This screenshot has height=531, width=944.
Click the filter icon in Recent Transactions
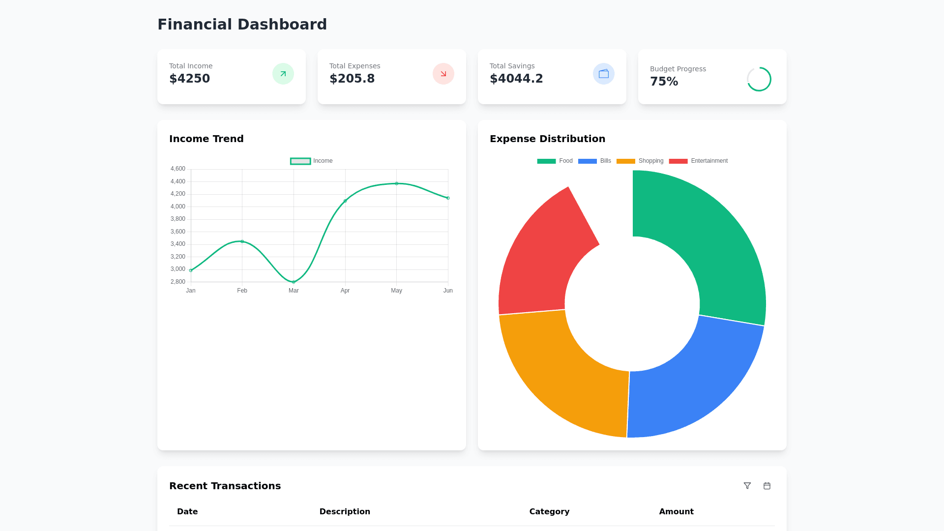click(747, 486)
